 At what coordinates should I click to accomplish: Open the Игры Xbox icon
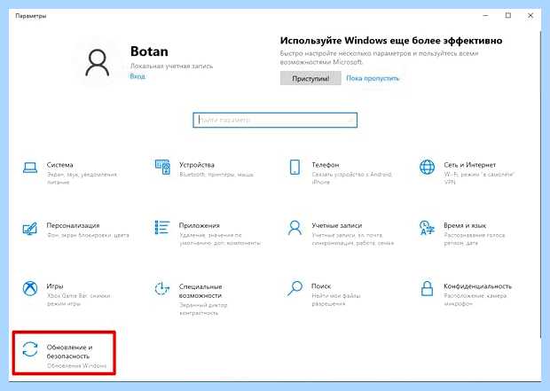click(30, 289)
